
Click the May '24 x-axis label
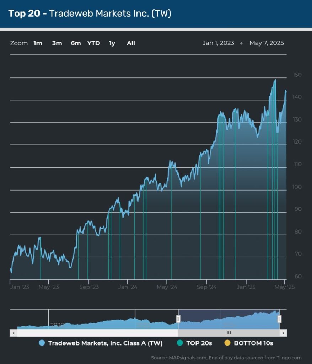167,287
